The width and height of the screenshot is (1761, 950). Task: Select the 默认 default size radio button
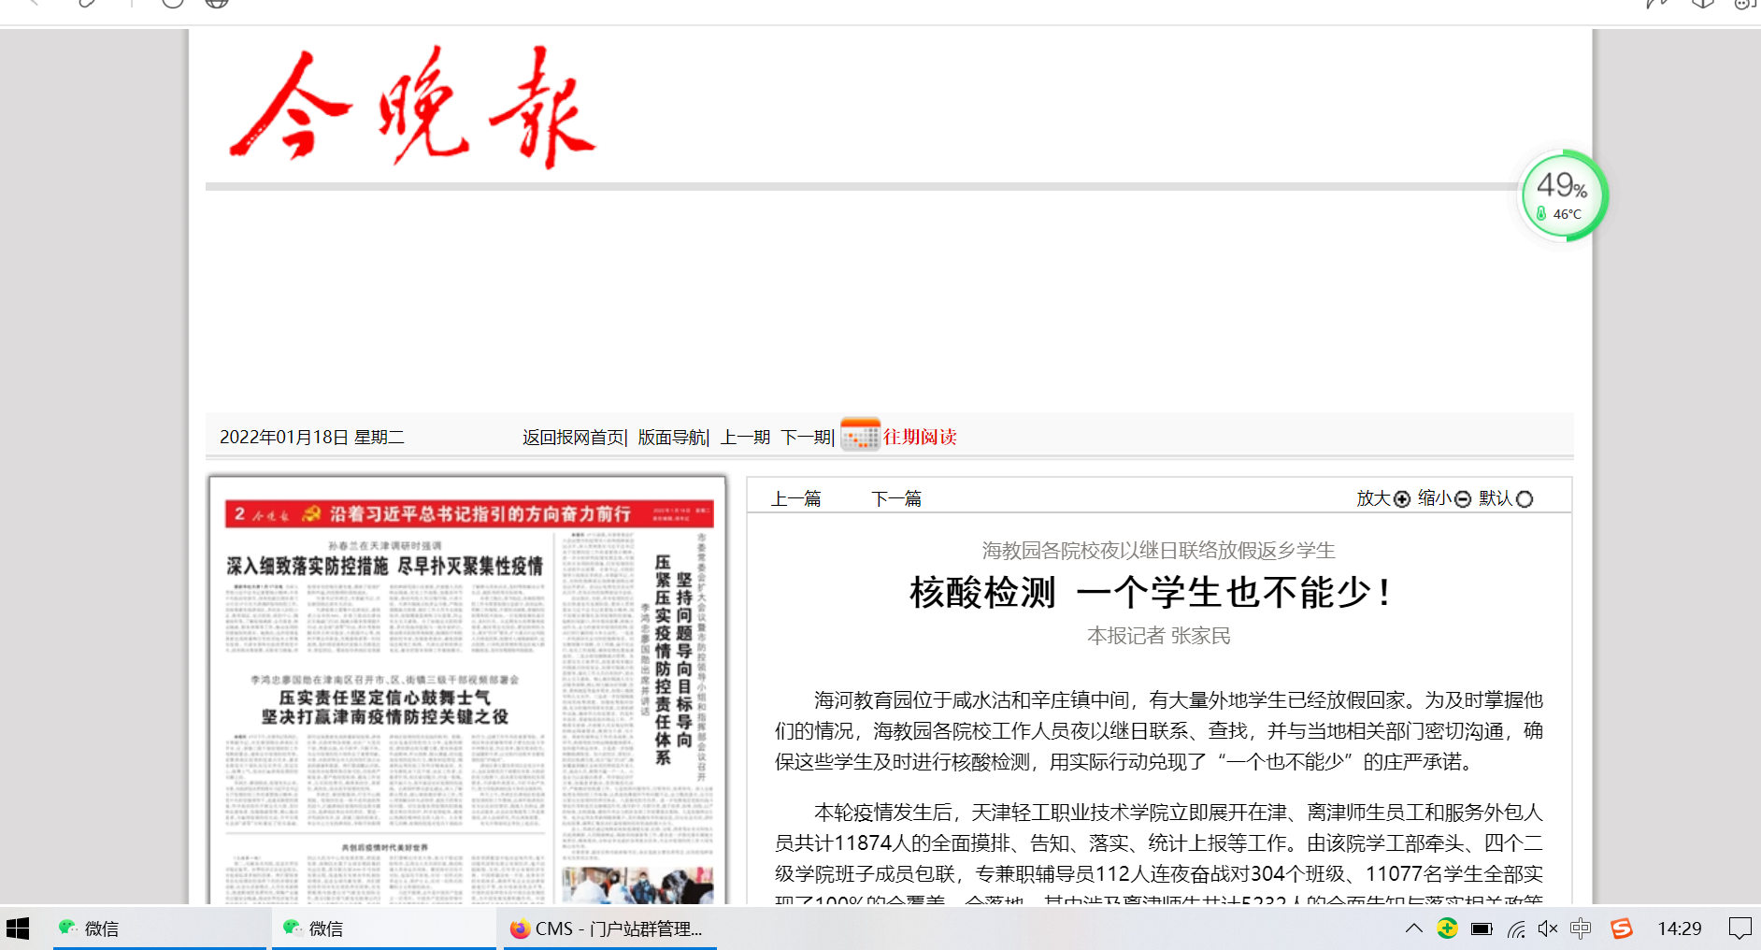(1525, 499)
